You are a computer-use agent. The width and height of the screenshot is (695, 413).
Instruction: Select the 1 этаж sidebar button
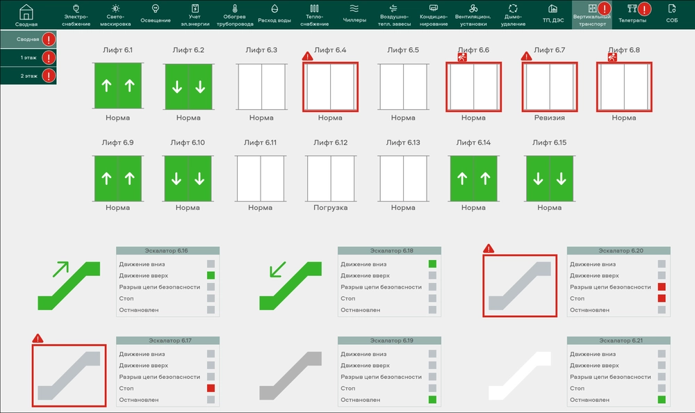[28, 58]
